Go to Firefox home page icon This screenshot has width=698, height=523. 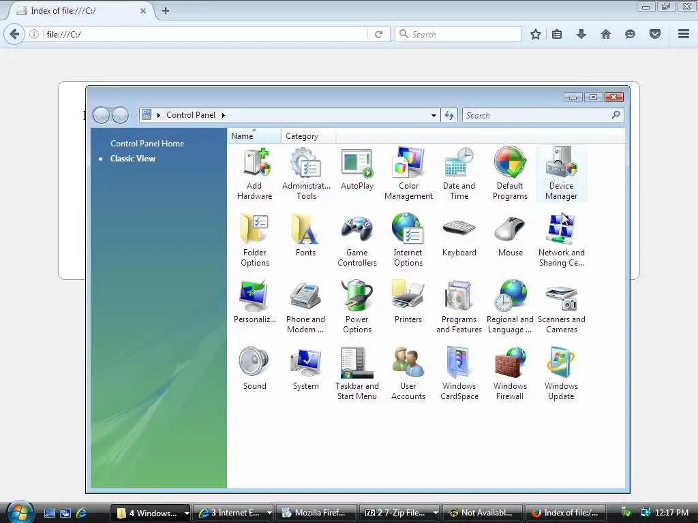pos(606,34)
